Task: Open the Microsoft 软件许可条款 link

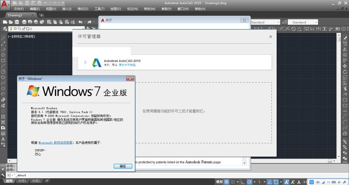Action: coord(55,143)
